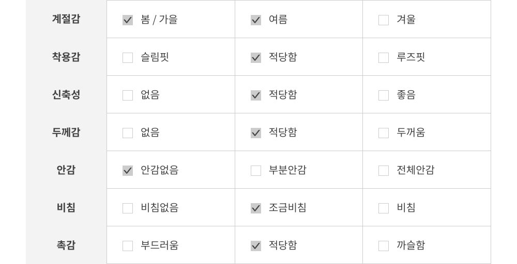Uncheck the 봄 / 가을 season checkbox

pyautogui.click(x=128, y=20)
